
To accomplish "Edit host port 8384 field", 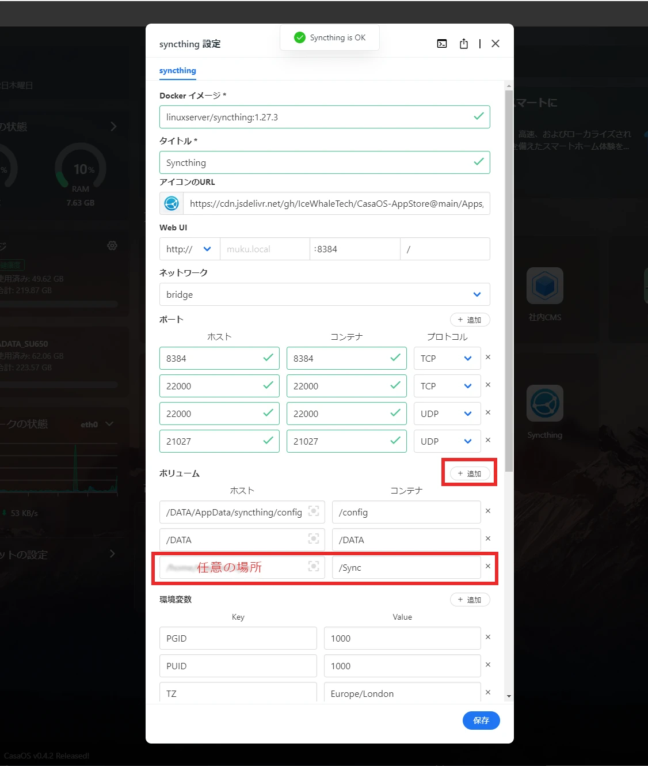I will pyautogui.click(x=219, y=358).
